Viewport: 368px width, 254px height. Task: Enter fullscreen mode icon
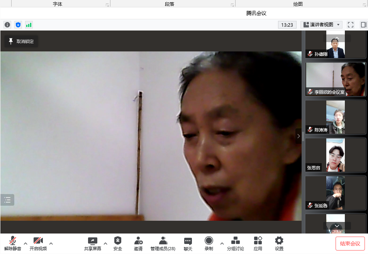pyautogui.click(x=351, y=25)
